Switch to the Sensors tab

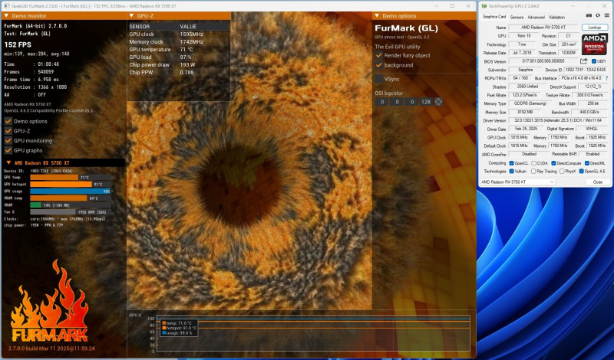tap(517, 17)
